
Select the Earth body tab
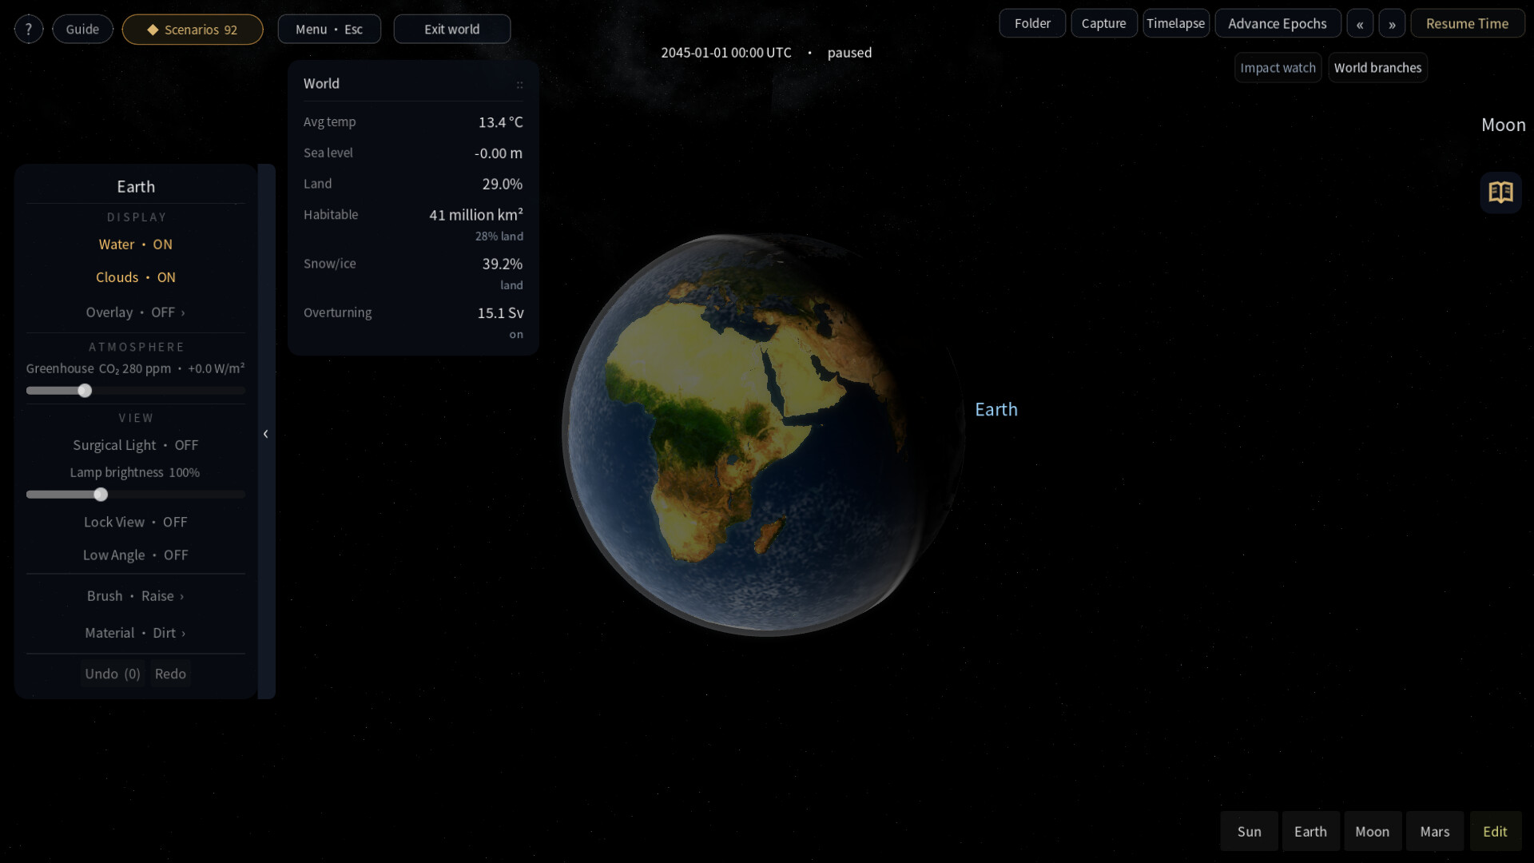[1310, 832]
